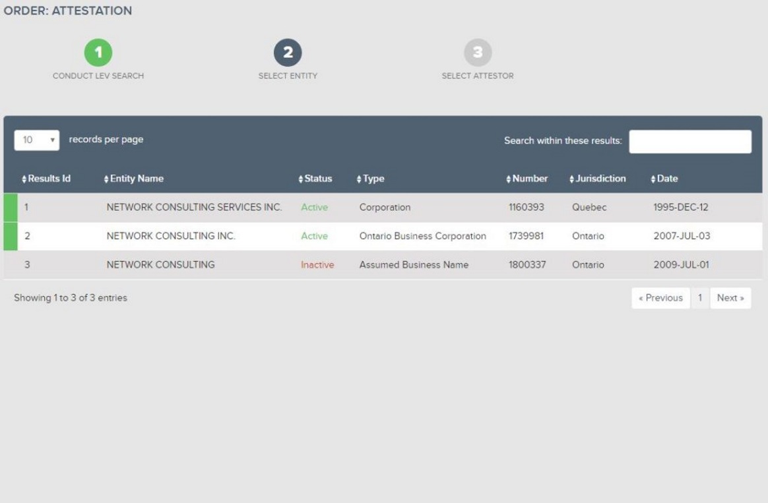The image size is (768, 503).
Task: Click number 1739981
Action: (x=526, y=236)
